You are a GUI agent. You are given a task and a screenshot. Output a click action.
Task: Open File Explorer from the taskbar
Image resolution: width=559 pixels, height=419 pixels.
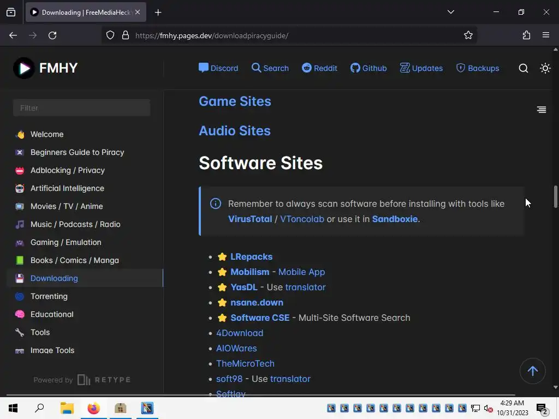tap(67, 408)
